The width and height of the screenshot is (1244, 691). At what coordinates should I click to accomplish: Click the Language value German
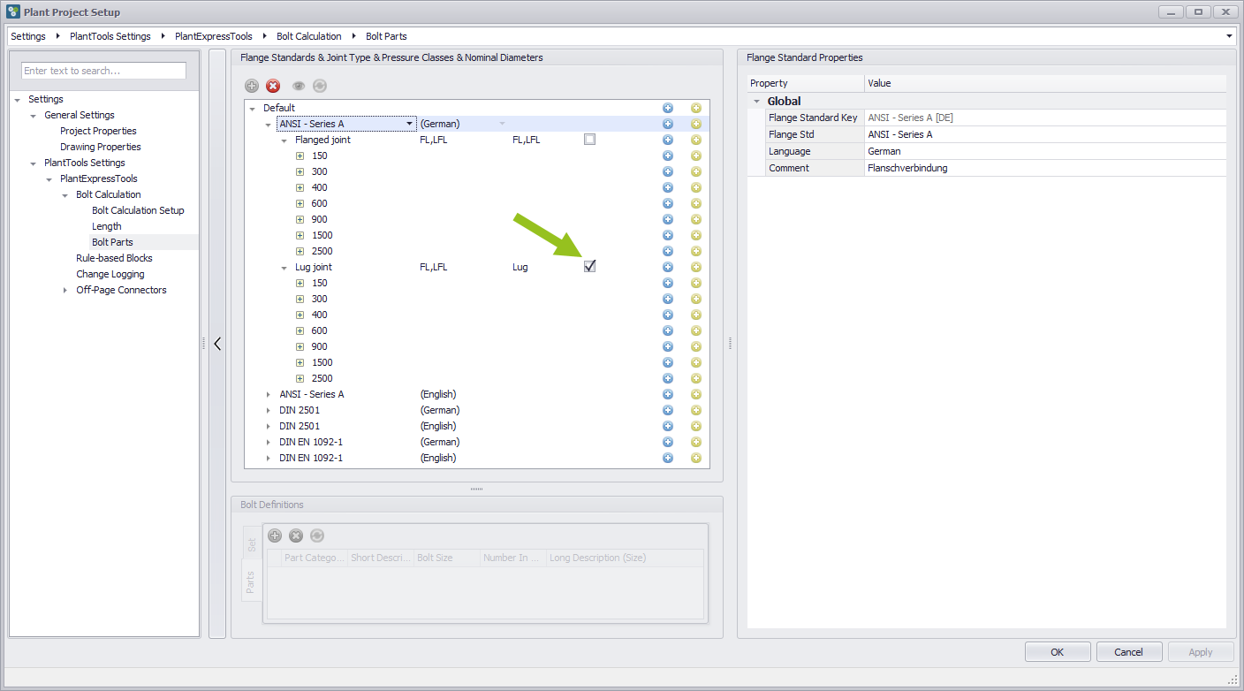pos(1045,151)
